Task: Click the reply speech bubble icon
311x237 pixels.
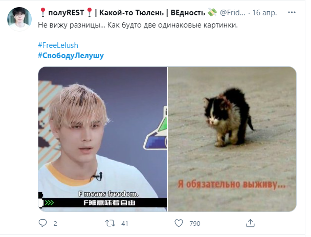Action: (x=42, y=223)
